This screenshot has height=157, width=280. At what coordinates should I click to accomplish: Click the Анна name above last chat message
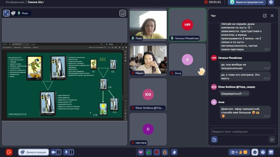(221, 102)
